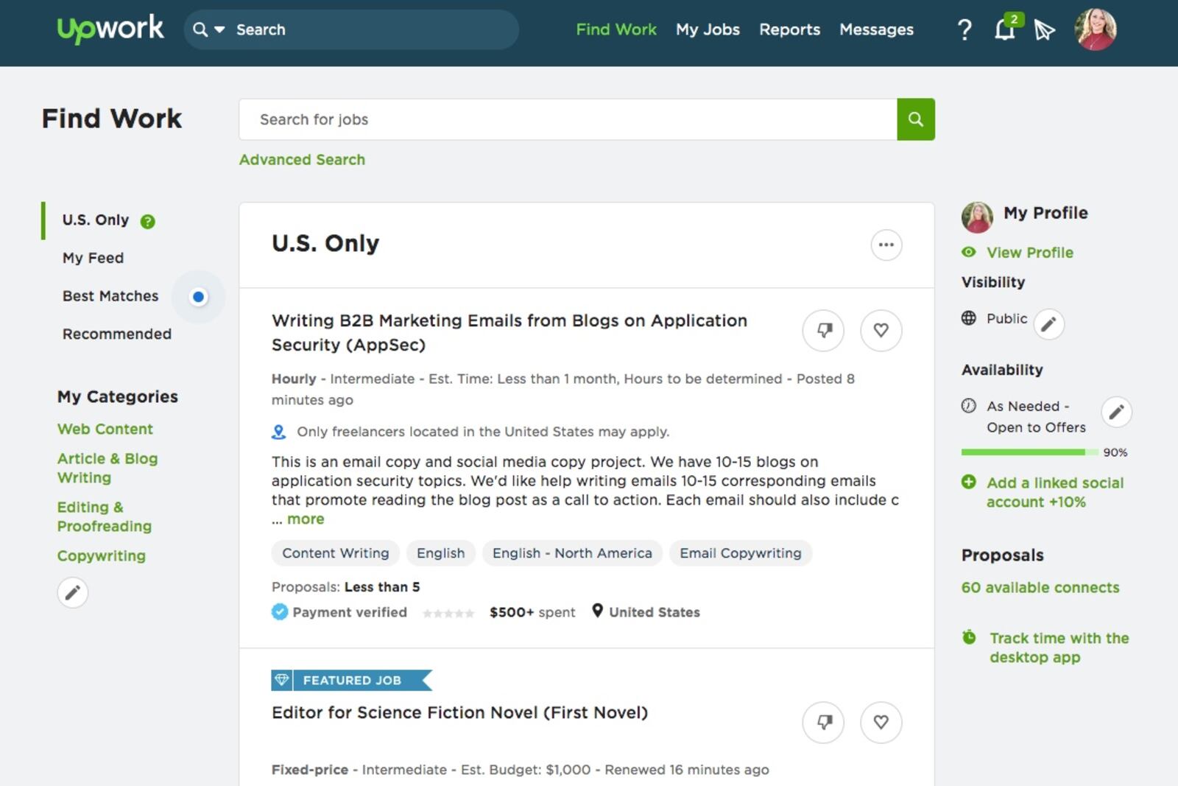Open the notifications bell icon
1178x786 pixels.
1004,30
